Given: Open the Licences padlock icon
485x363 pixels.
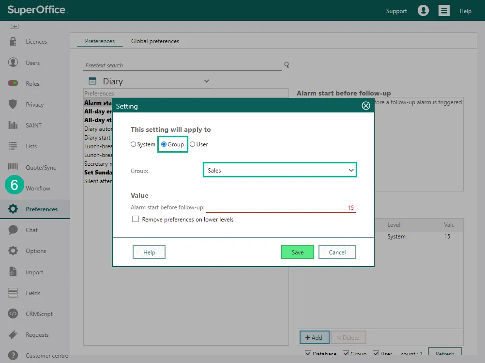Looking at the screenshot, I should coord(13,42).
